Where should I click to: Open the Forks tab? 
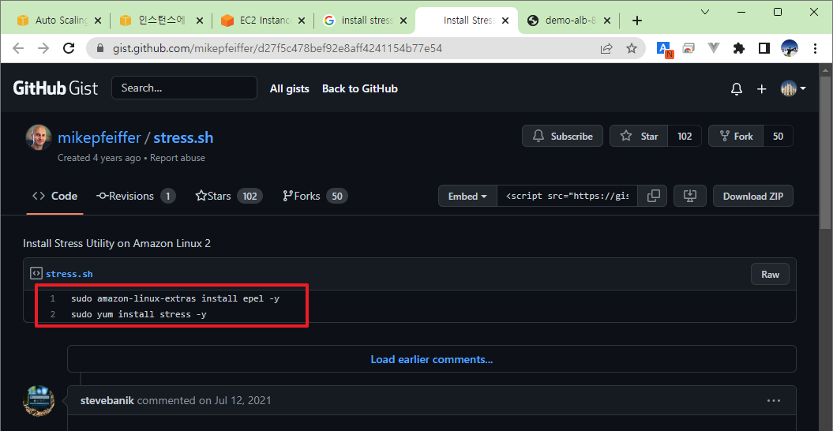click(315, 196)
